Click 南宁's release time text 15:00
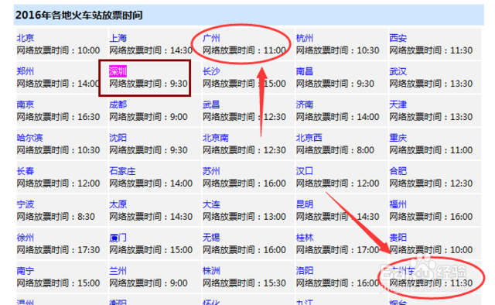Screen dimensions: 495x305 [89, 283]
